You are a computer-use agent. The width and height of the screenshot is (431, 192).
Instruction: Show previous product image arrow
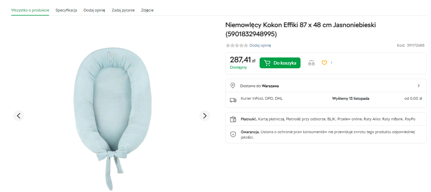pos(19,116)
